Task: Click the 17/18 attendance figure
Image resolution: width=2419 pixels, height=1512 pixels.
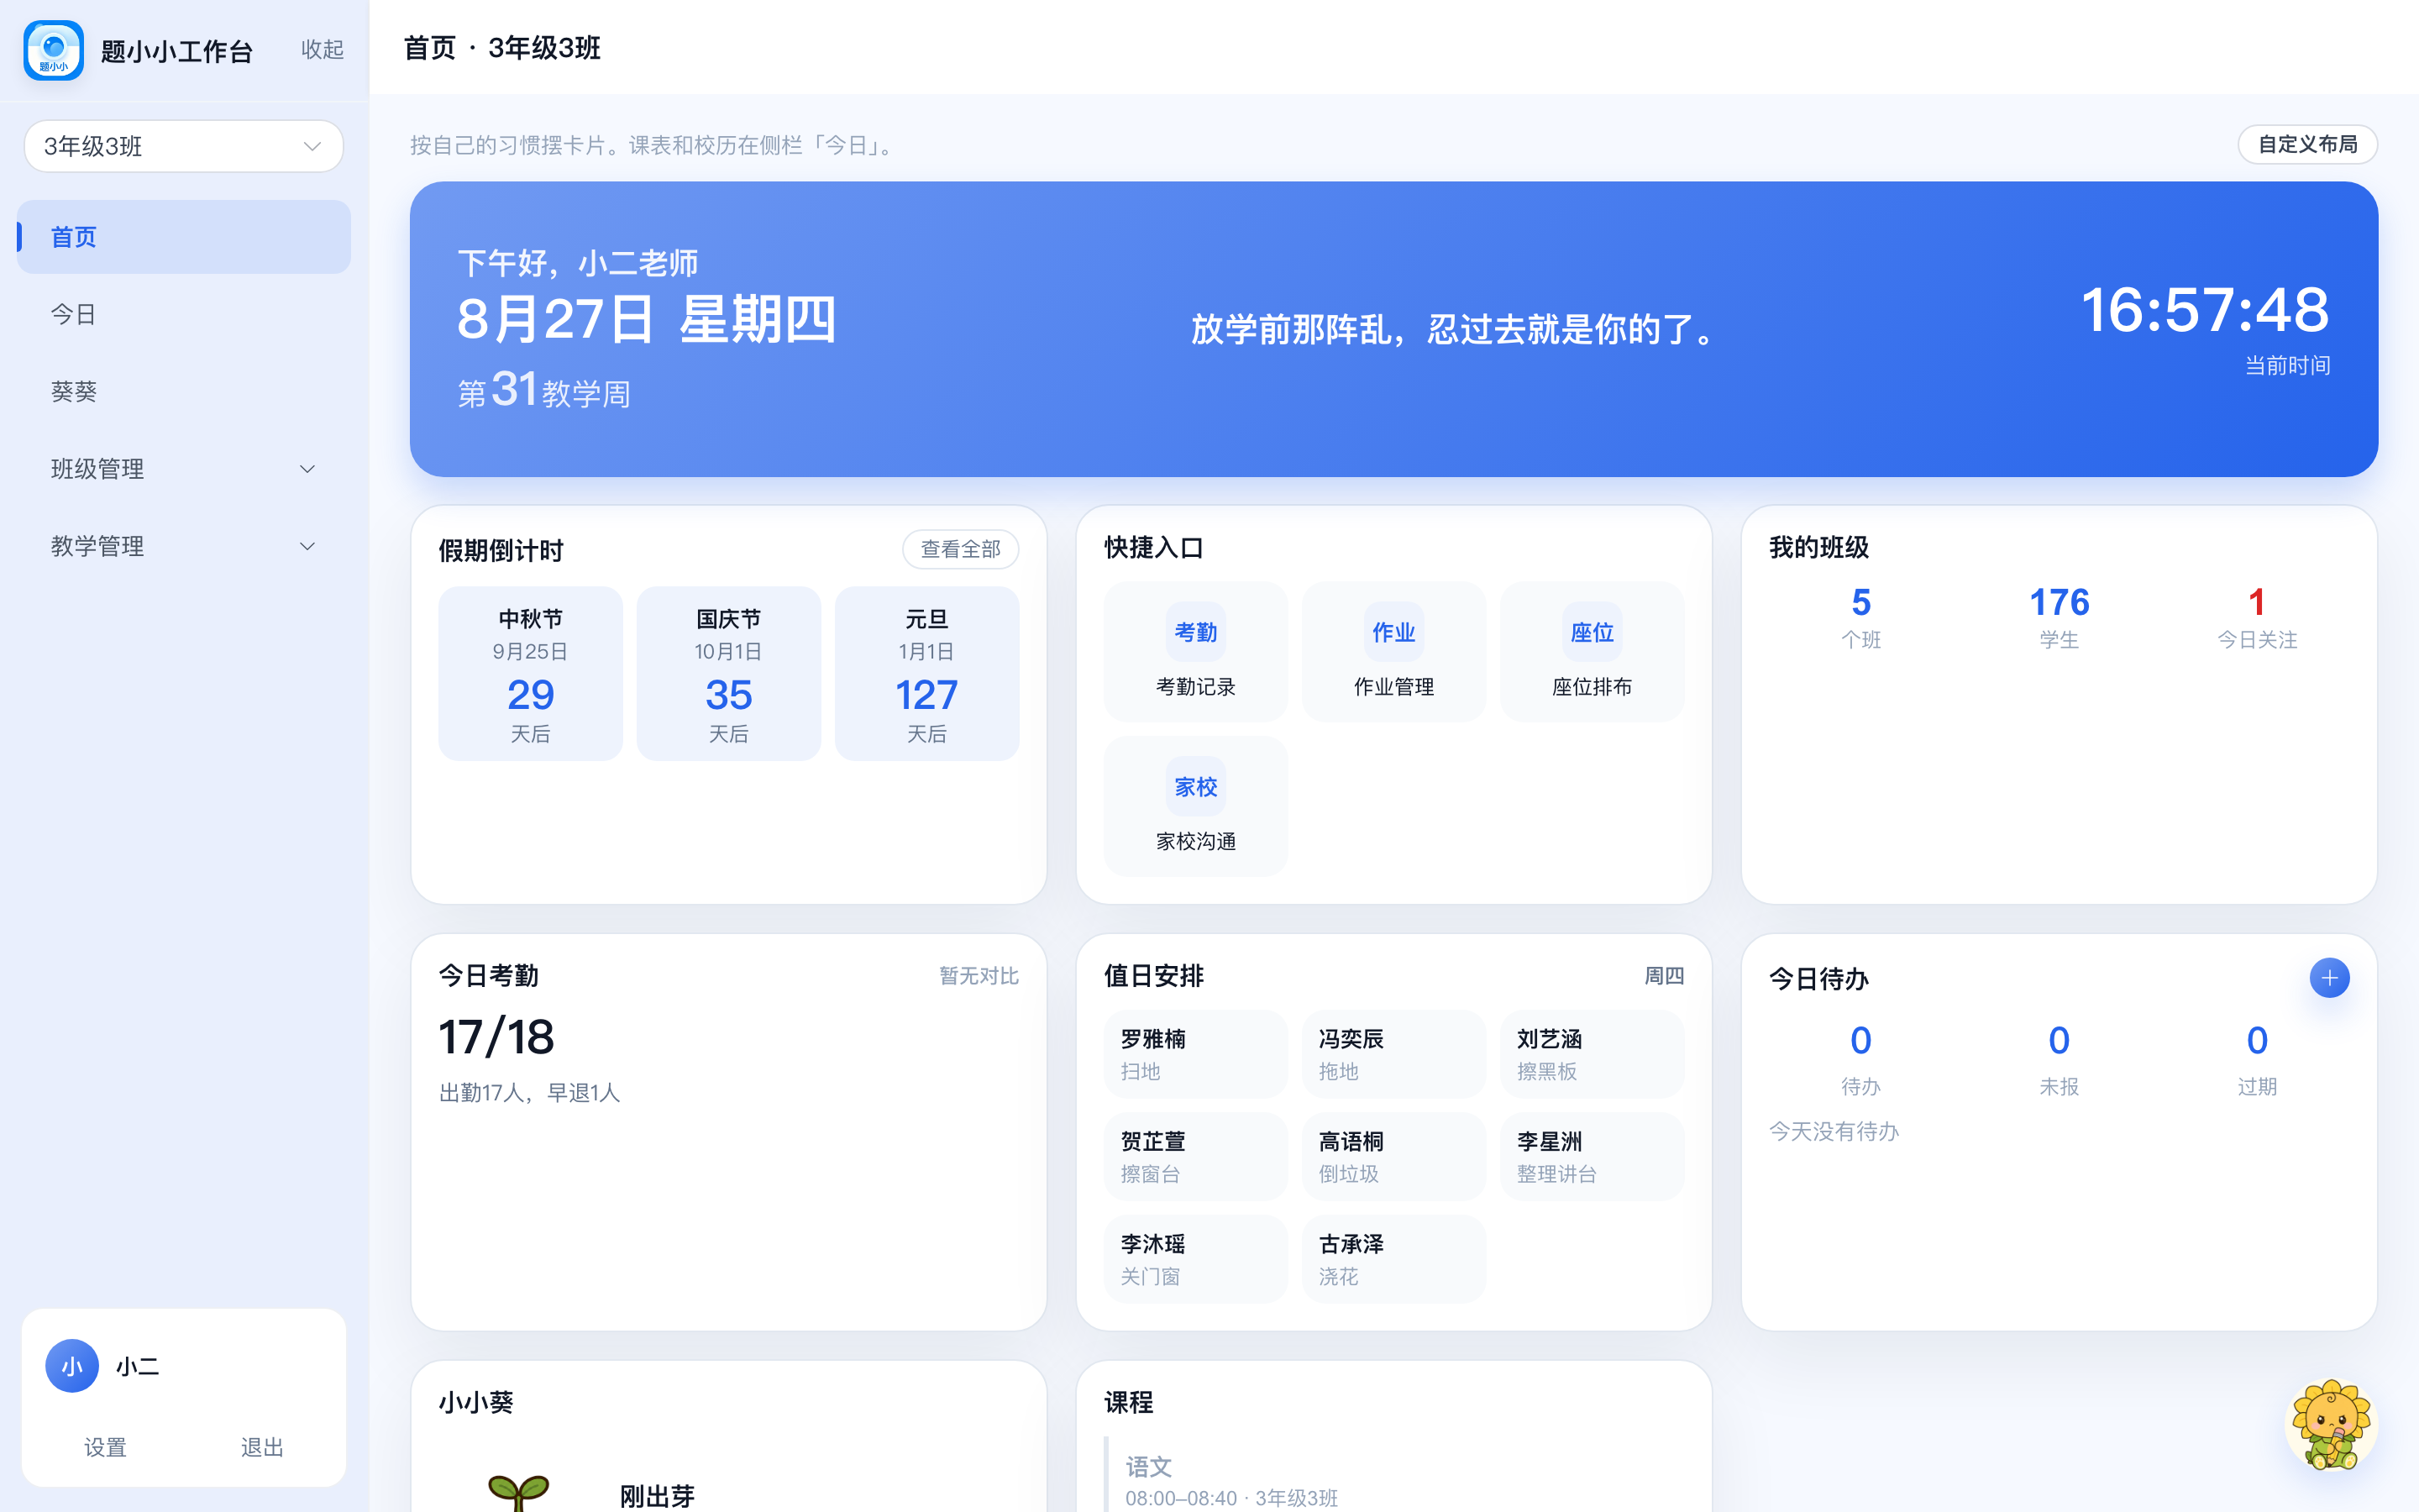Action: click(496, 1037)
